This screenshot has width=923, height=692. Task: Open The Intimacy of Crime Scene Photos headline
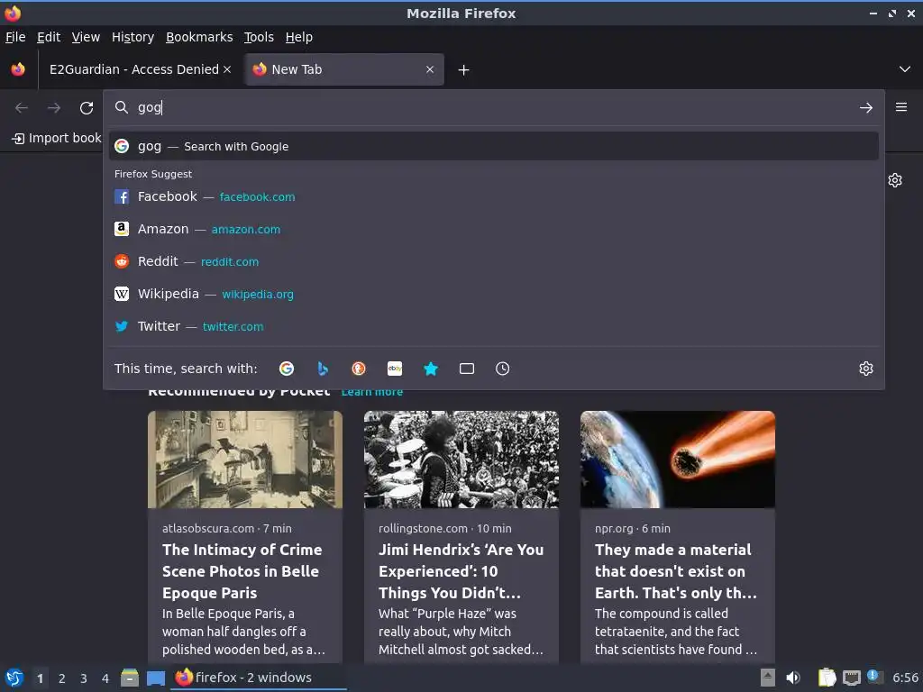coord(242,570)
